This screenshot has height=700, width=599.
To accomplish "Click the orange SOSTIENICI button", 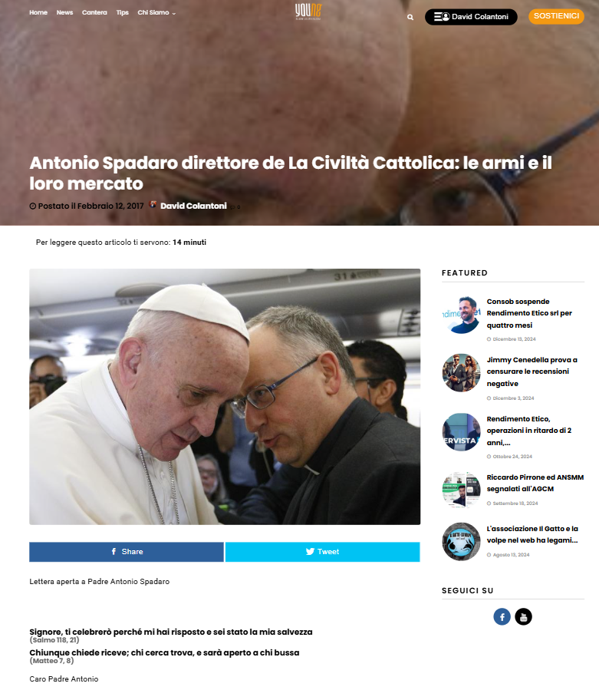I will pyautogui.click(x=556, y=17).
